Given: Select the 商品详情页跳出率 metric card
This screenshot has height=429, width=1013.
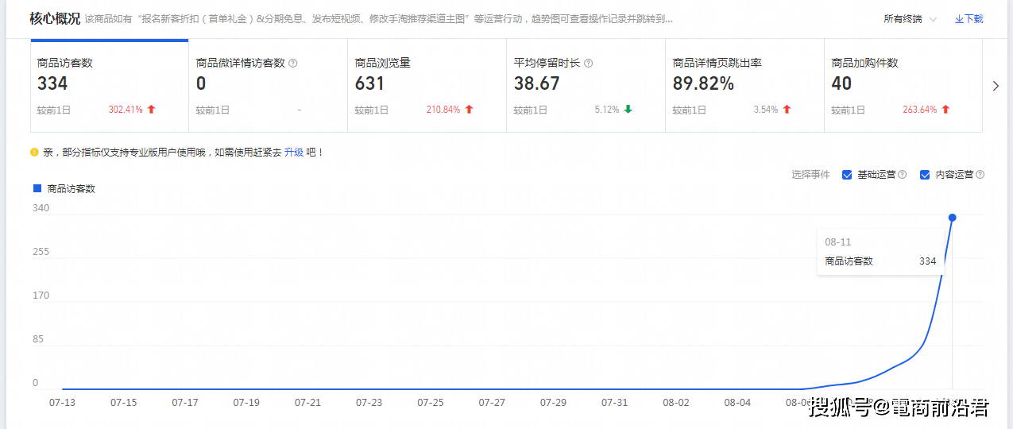Looking at the screenshot, I should click(744, 86).
